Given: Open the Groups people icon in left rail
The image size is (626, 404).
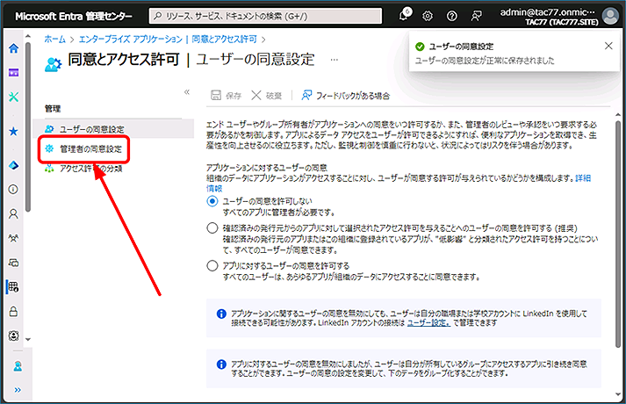Looking at the screenshot, I should coord(13,238).
